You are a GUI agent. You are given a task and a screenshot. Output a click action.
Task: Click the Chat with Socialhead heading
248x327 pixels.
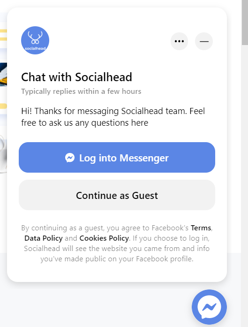coord(76,77)
